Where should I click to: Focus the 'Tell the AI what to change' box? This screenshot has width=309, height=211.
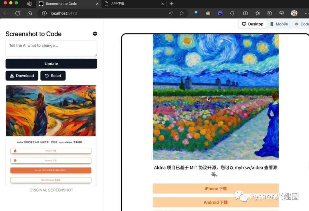coord(51,48)
